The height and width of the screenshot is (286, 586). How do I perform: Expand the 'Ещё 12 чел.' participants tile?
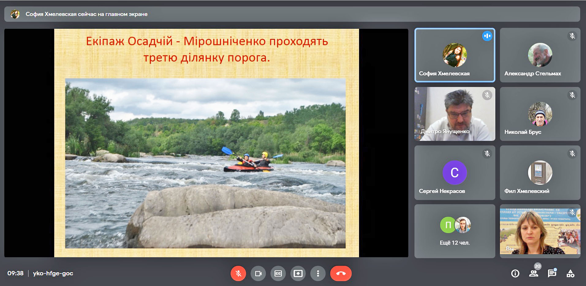coord(455,231)
